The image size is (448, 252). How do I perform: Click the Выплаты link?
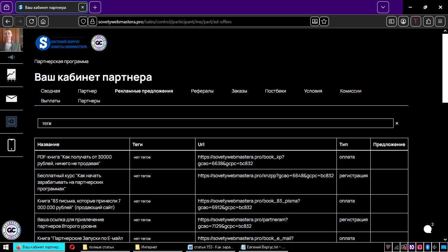tap(51, 101)
